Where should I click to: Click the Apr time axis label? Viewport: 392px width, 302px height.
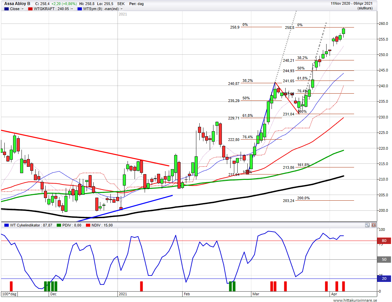point(334,294)
